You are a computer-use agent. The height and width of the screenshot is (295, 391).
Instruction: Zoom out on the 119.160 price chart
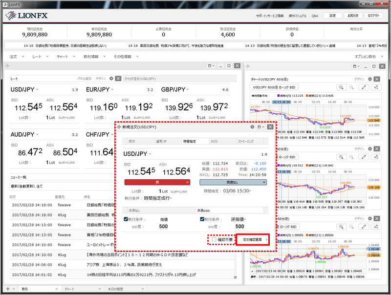pyautogui.click(x=351, y=157)
